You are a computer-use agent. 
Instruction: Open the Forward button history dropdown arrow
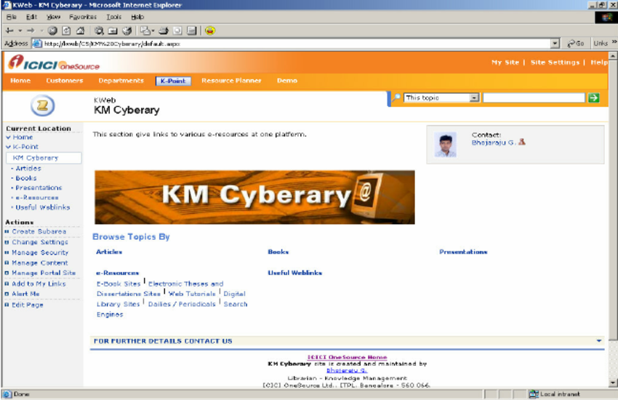[x=41, y=31]
